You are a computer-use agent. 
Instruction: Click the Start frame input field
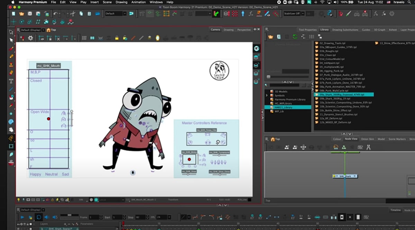coord(117,217)
